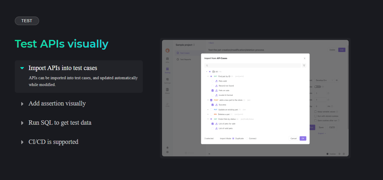The height and width of the screenshot is (180, 383).
Task: Collapse the "Find pet by ID" tree node
Action: 208,76
